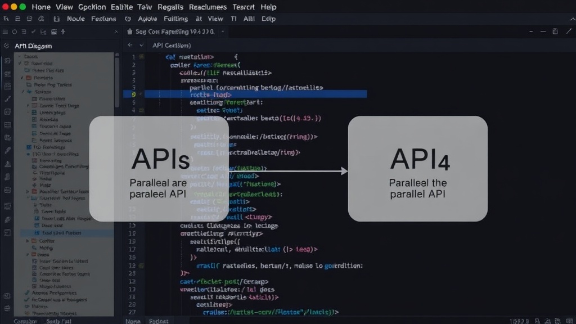Open the Fodect tab below the editor
Image resolution: width=576 pixels, height=324 pixels.
click(159, 321)
